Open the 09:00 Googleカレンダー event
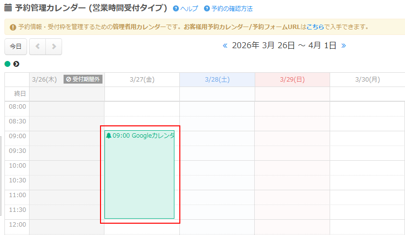 click(139, 172)
